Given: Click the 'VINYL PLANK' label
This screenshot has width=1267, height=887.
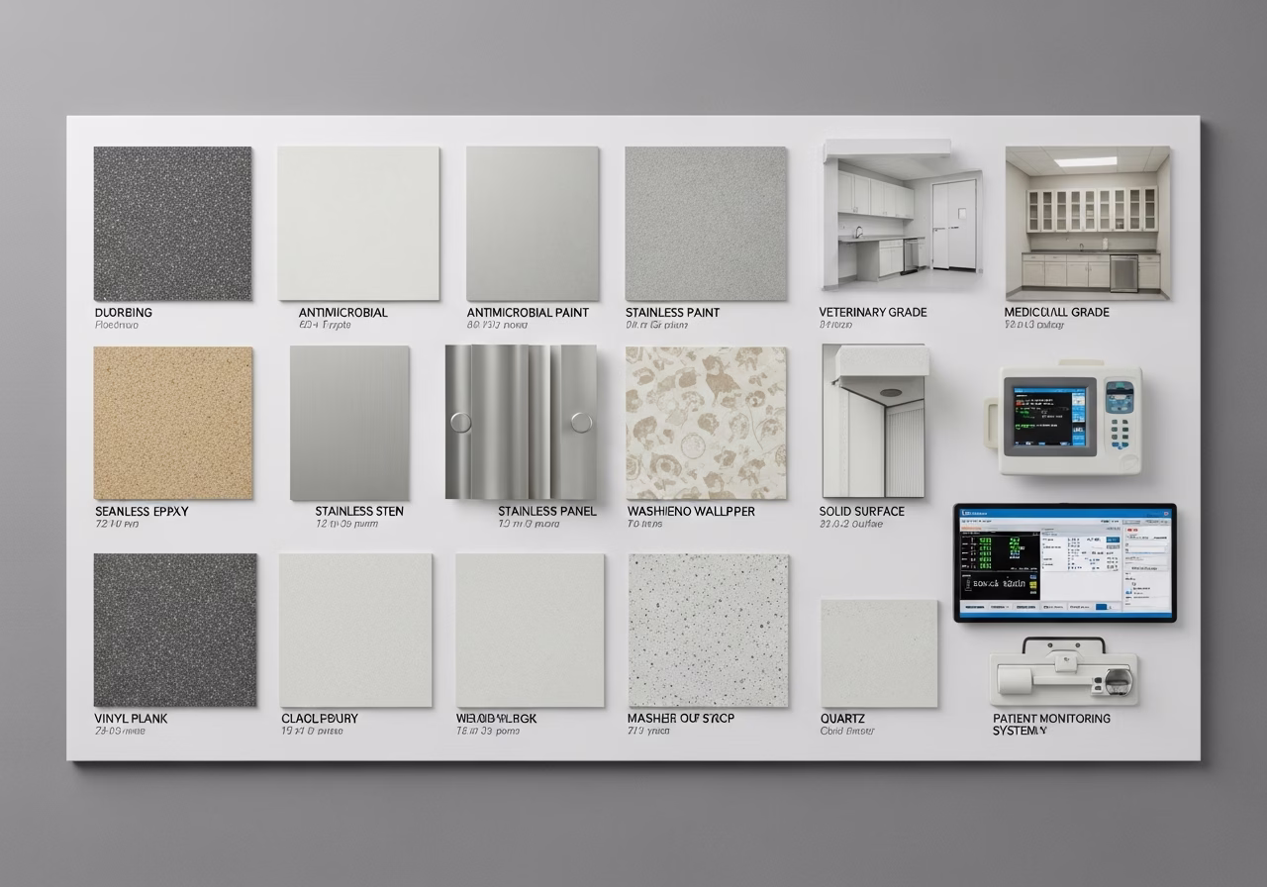Looking at the screenshot, I should pyautogui.click(x=132, y=718).
